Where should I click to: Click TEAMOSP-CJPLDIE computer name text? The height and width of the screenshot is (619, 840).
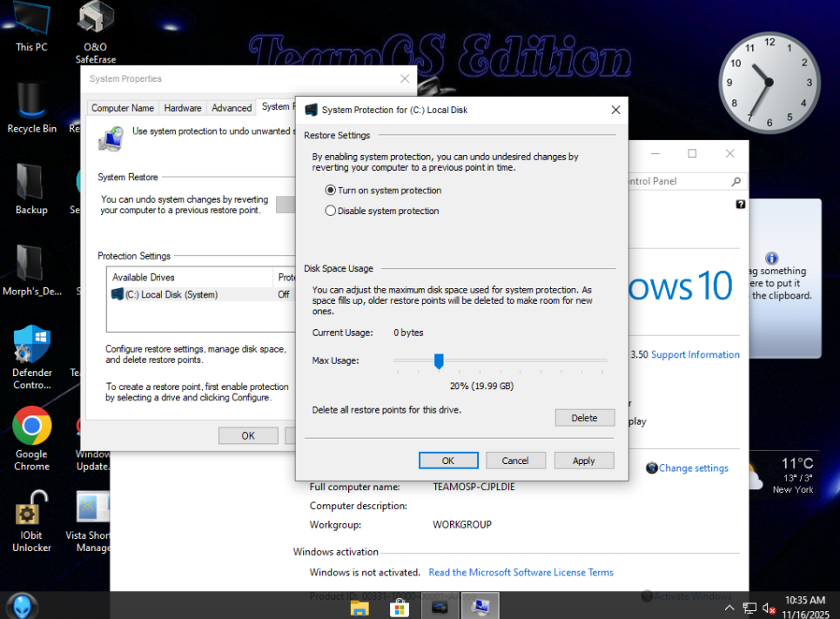coord(474,487)
